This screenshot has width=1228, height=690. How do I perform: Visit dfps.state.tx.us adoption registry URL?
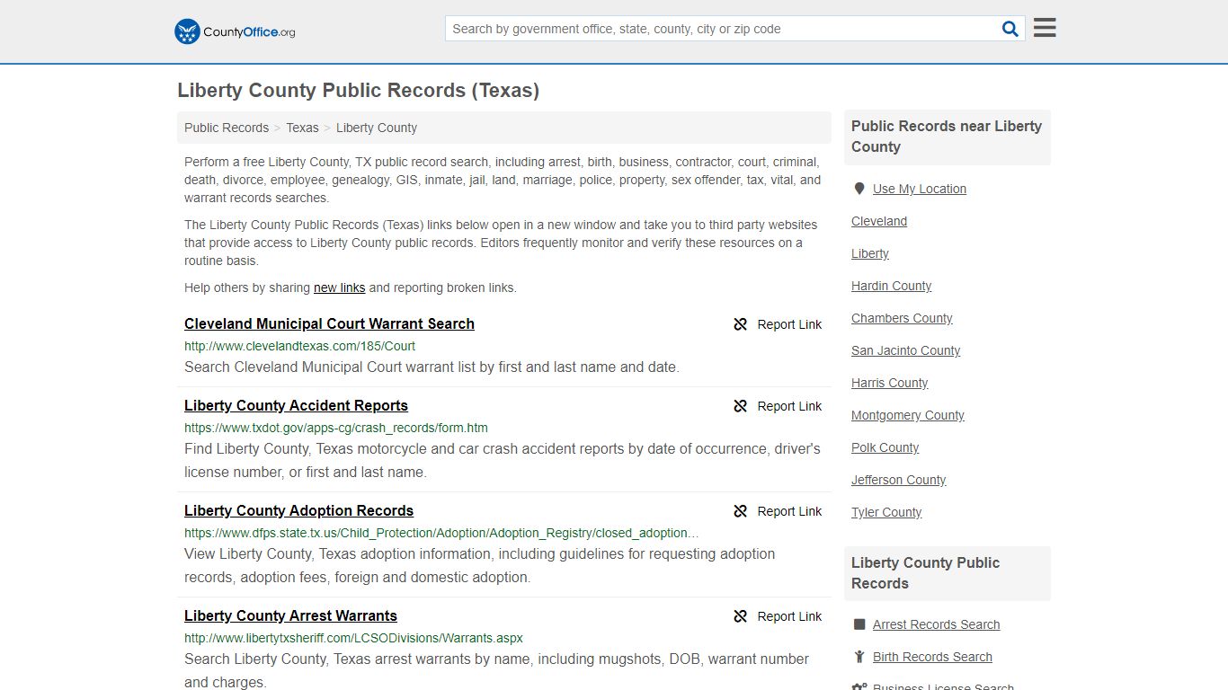tap(441, 533)
